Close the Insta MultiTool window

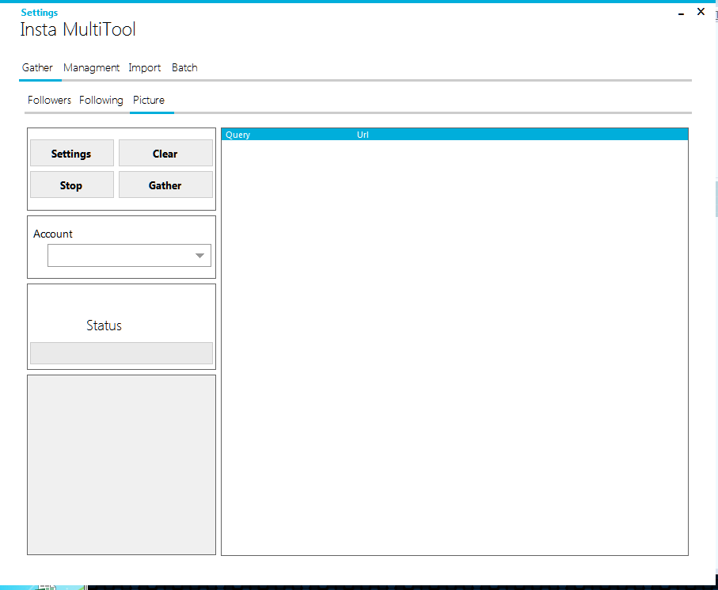(701, 12)
